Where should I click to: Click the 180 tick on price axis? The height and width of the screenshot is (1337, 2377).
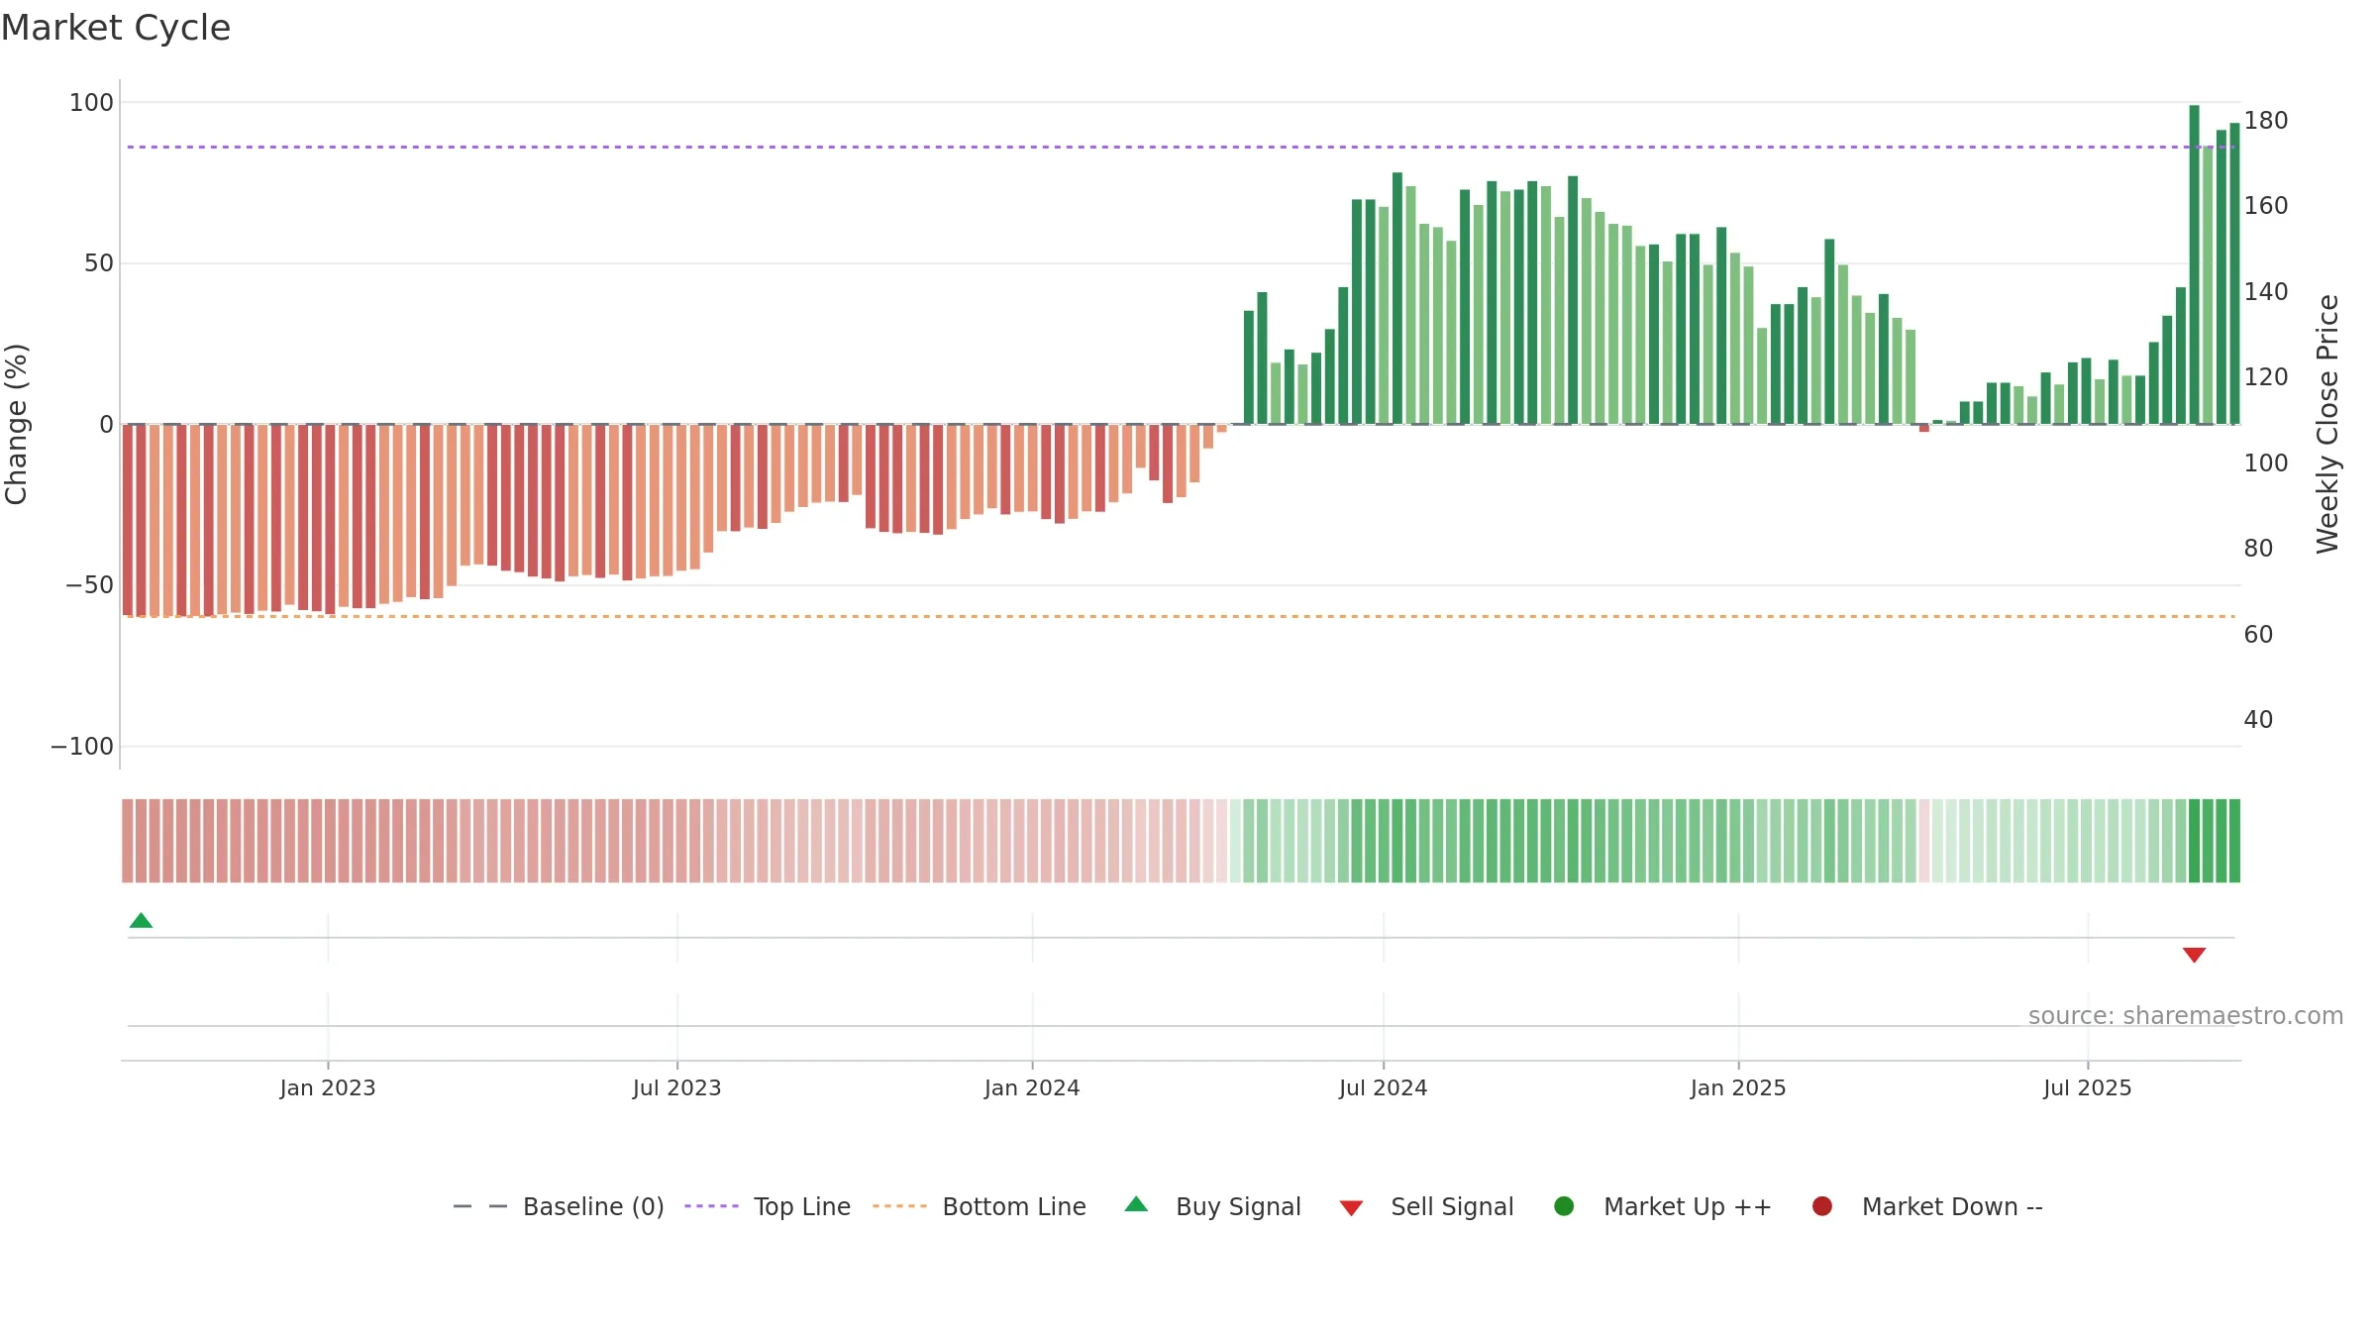click(2266, 120)
